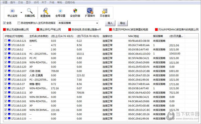Click computer icon for 172.16.0.27
The image size is (201, 124).
[9, 88]
